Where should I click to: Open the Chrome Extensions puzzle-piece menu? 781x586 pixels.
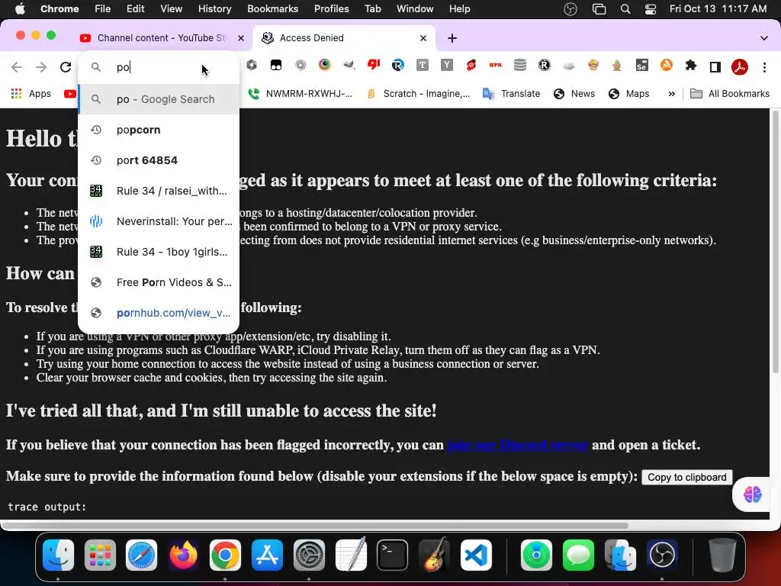(x=691, y=66)
